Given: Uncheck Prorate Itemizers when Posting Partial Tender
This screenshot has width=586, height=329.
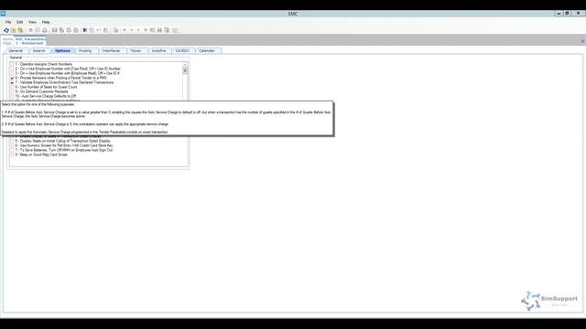Looking at the screenshot, I should tap(12, 78).
